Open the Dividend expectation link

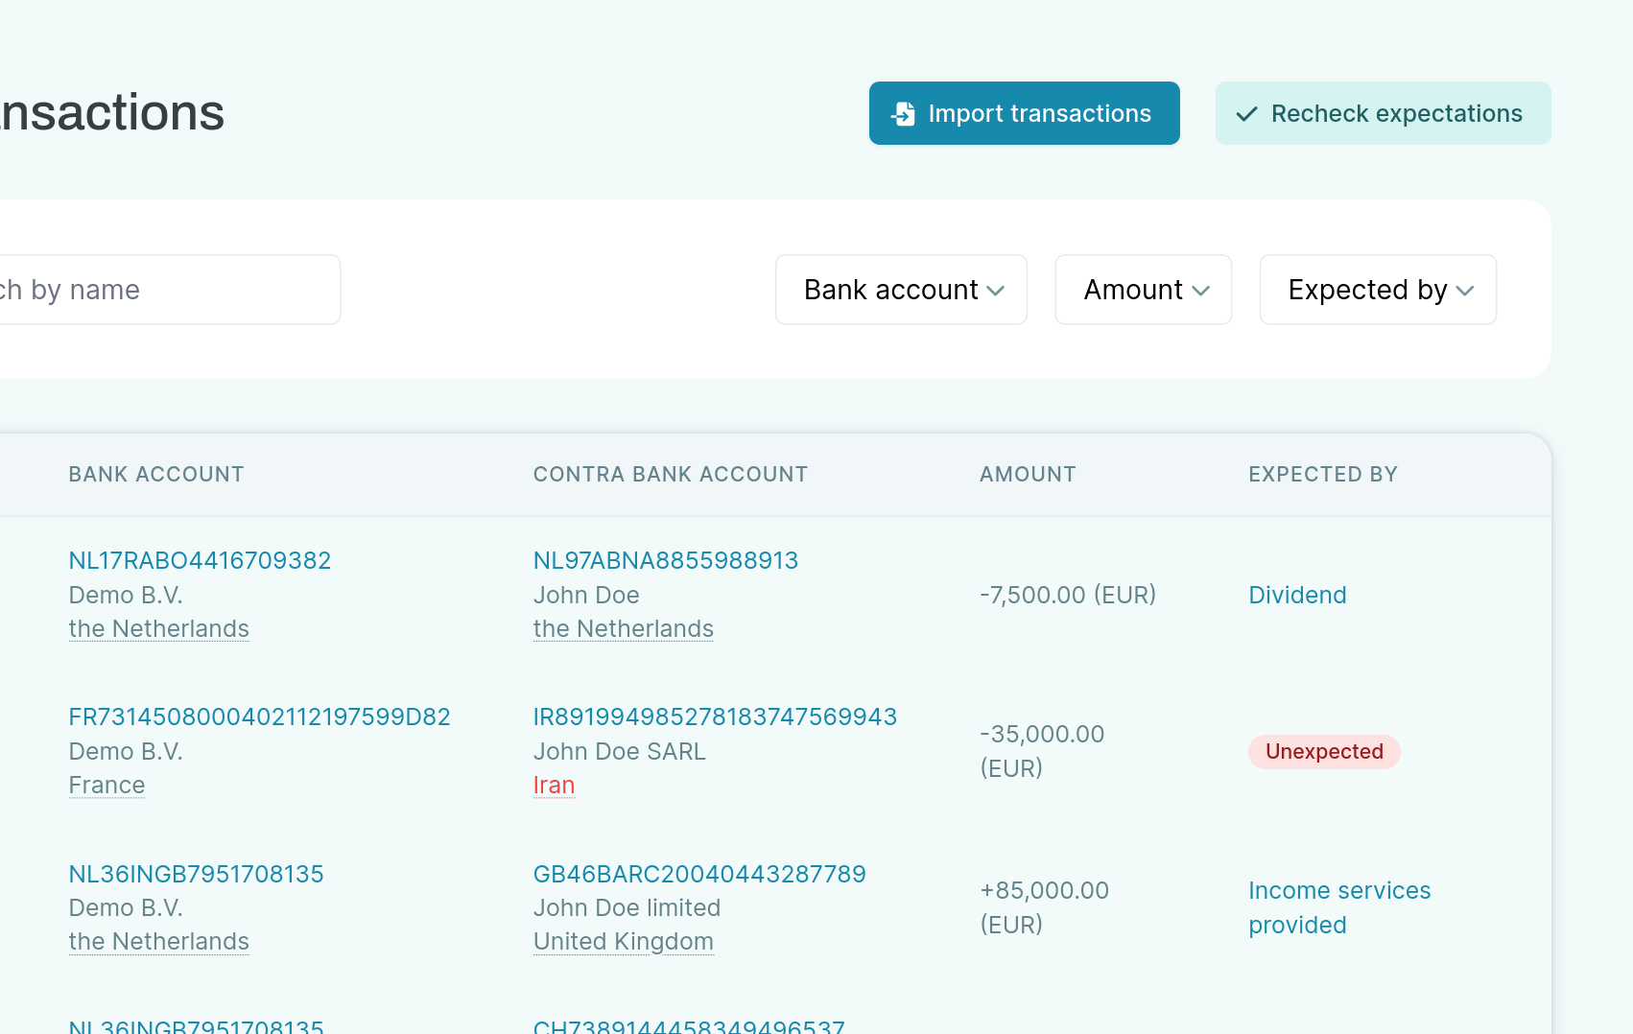pos(1297,595)
